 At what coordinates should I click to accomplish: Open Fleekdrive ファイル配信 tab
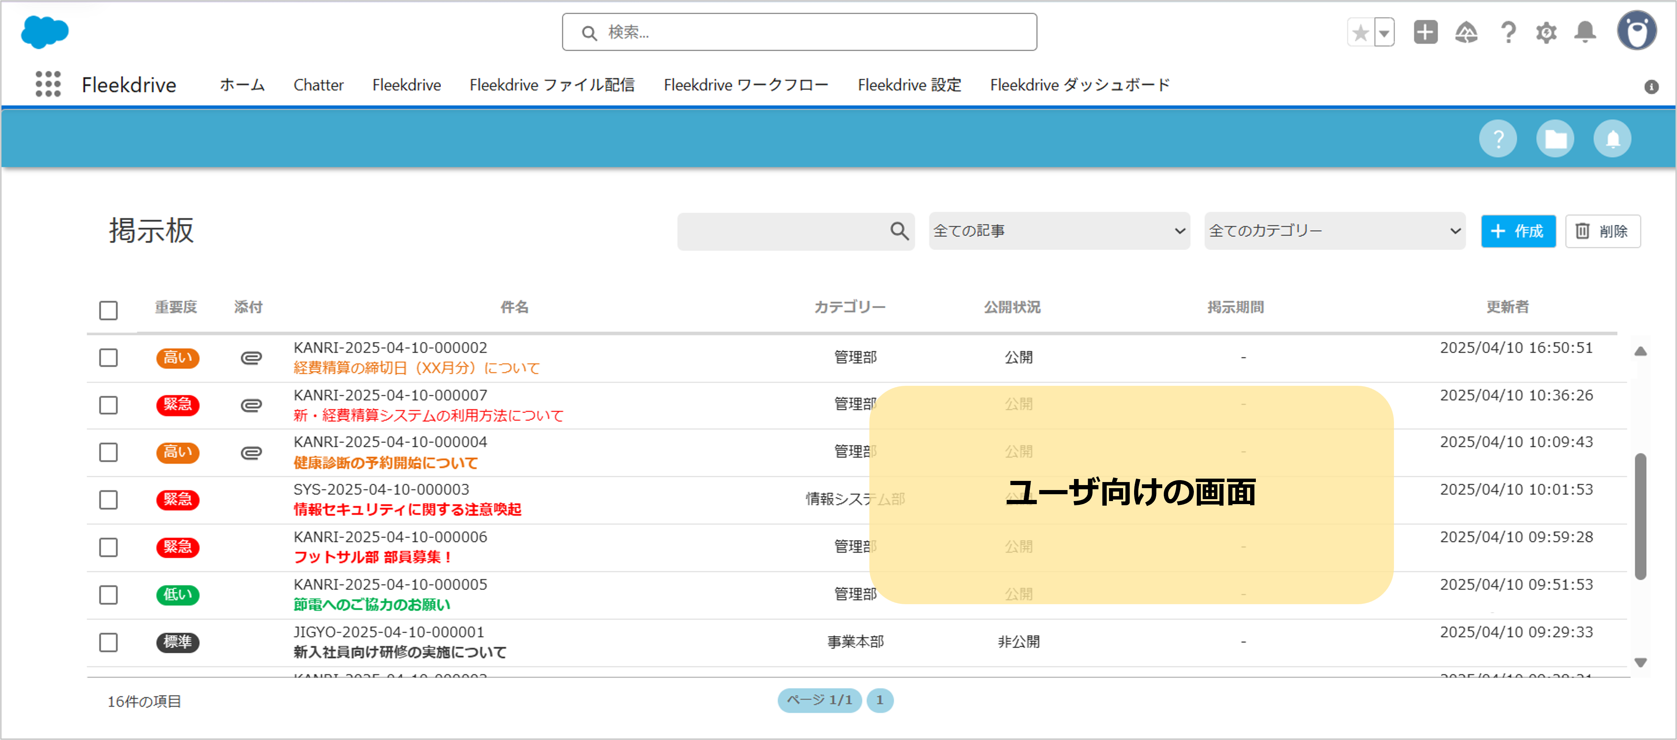tap(552, 85)
